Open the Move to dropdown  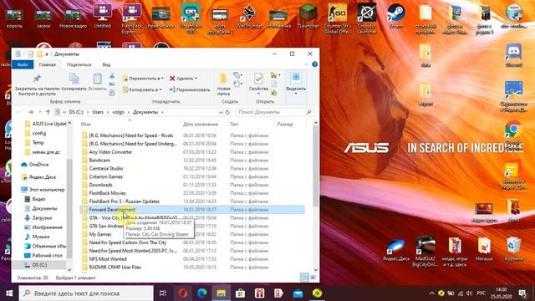point(143,79)
